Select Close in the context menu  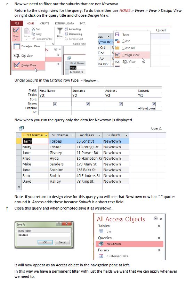click(132, 41)
